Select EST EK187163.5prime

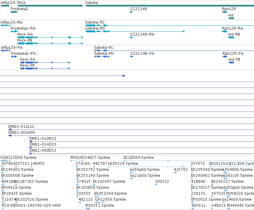tap(31, 182)
